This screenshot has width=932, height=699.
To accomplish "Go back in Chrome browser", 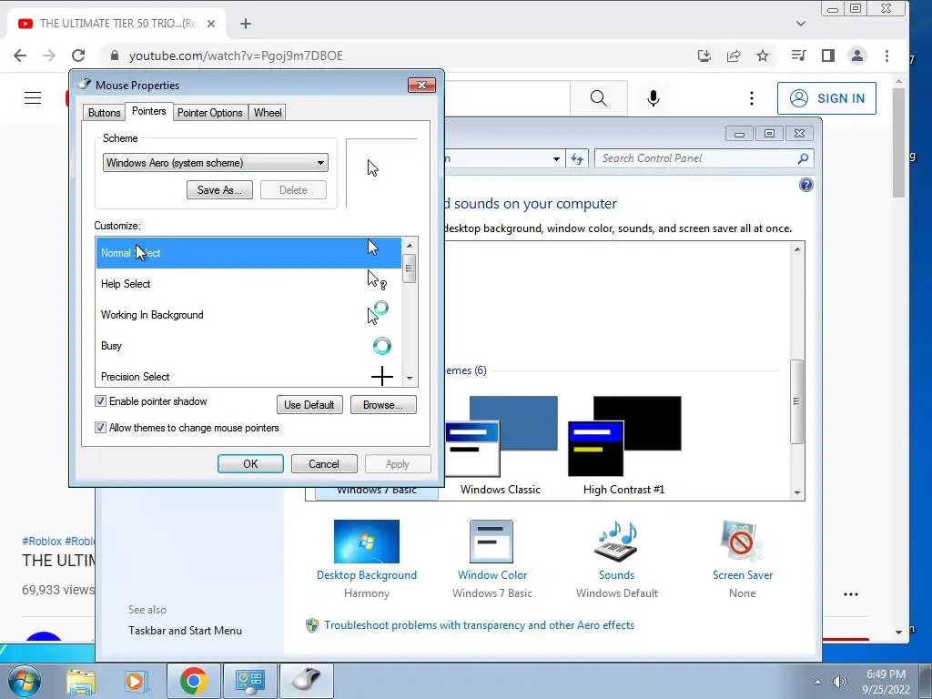I will tap(20, 56).
